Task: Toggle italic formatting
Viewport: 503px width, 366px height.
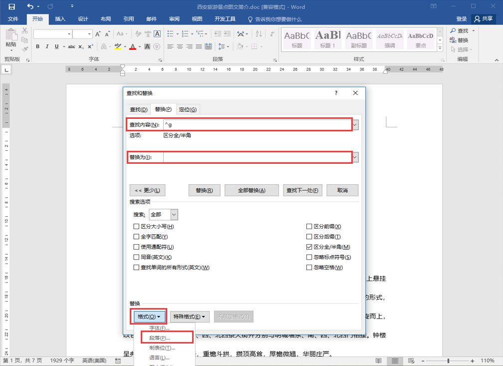Action: 47,46
